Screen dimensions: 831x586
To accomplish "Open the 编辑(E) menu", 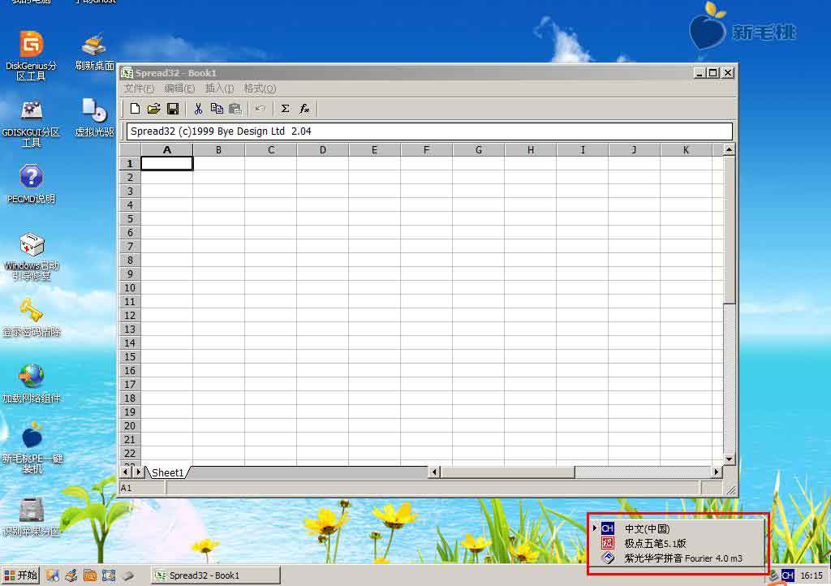I will click(179, 88).
